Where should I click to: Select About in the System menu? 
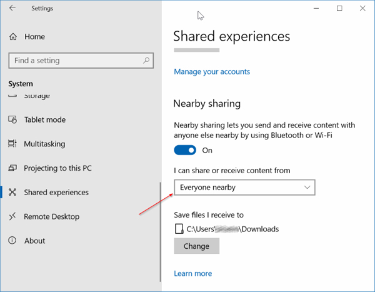34,241
